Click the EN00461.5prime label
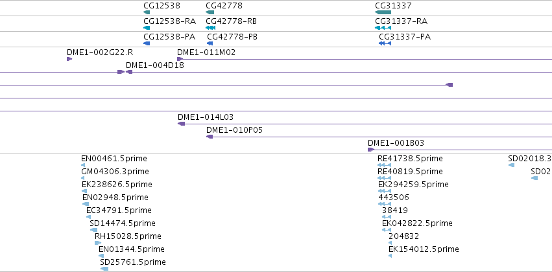 tap(114, 159)
